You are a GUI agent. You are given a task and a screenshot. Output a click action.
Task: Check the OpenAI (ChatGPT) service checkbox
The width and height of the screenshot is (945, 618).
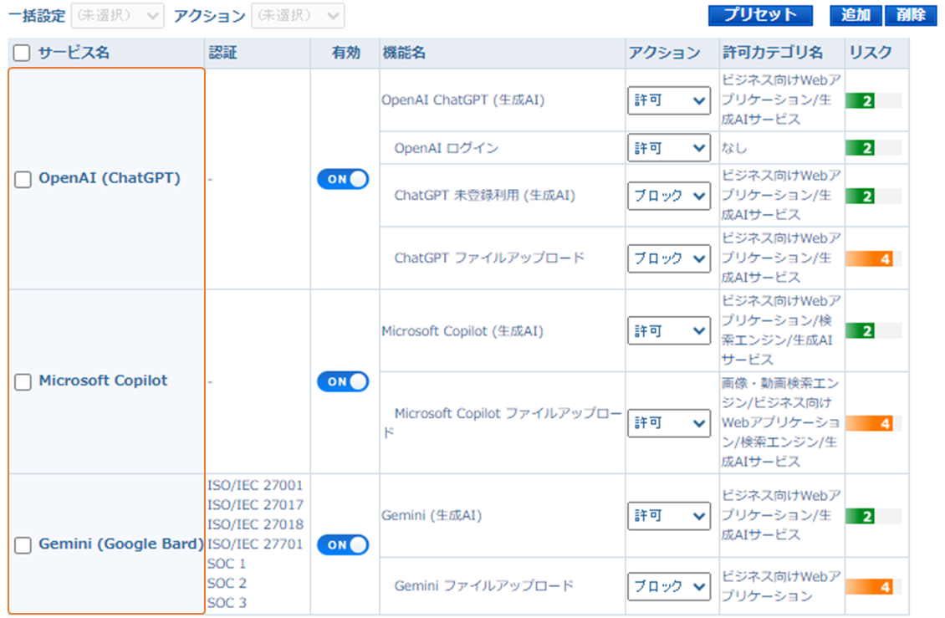[x=23, y=180]
